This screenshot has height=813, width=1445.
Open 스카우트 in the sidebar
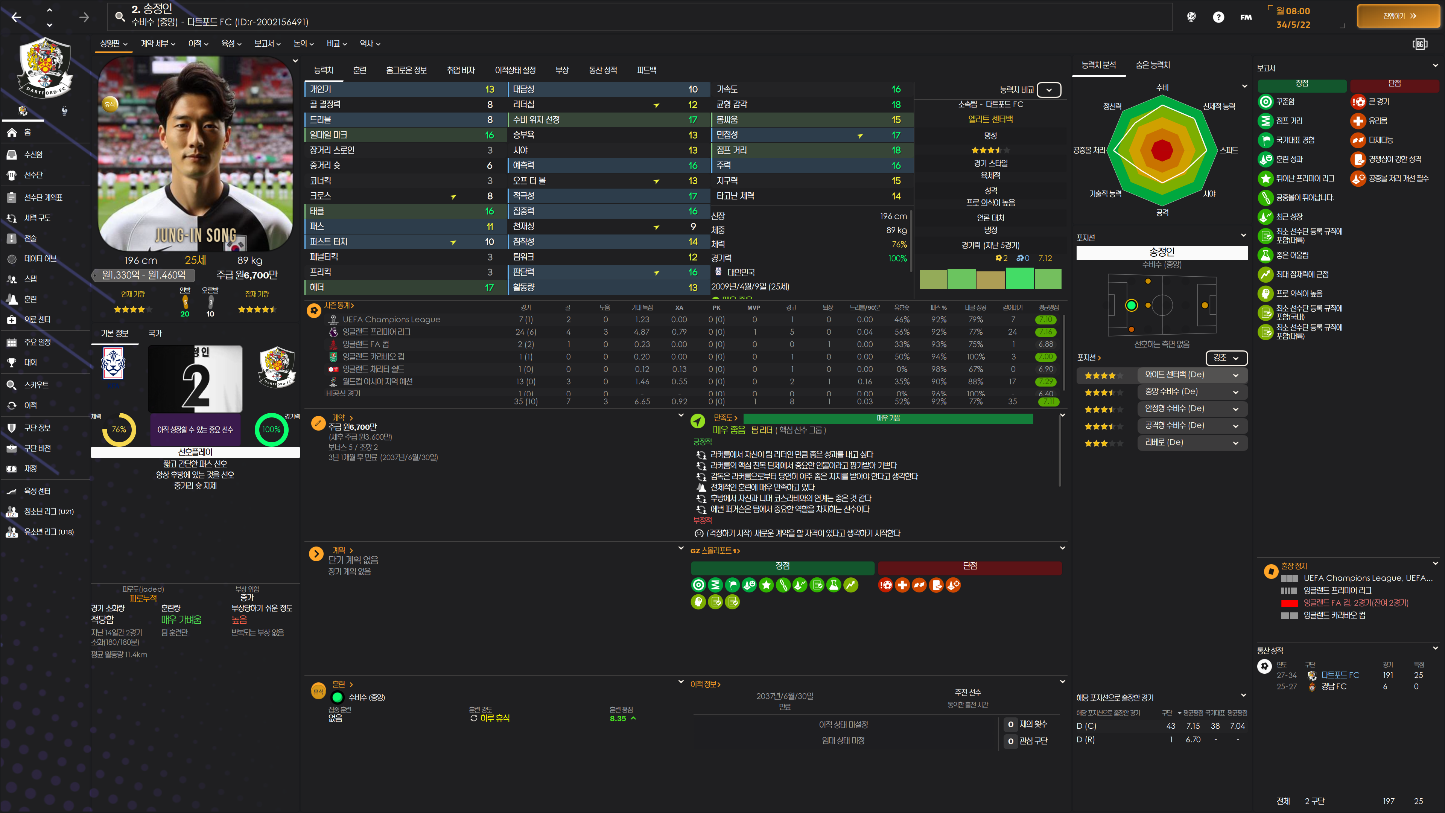(x=36, y=385)
